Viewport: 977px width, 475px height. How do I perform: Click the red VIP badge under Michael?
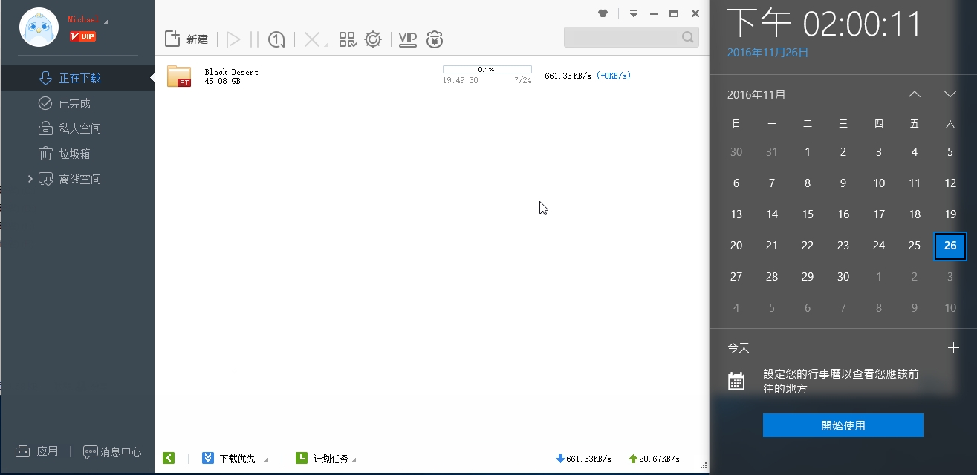pos(82,36)
